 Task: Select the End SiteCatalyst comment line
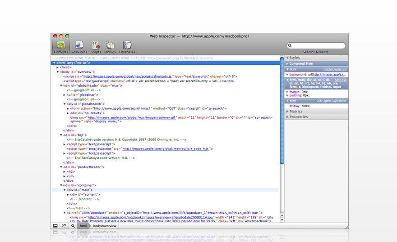tap(101, 158)
